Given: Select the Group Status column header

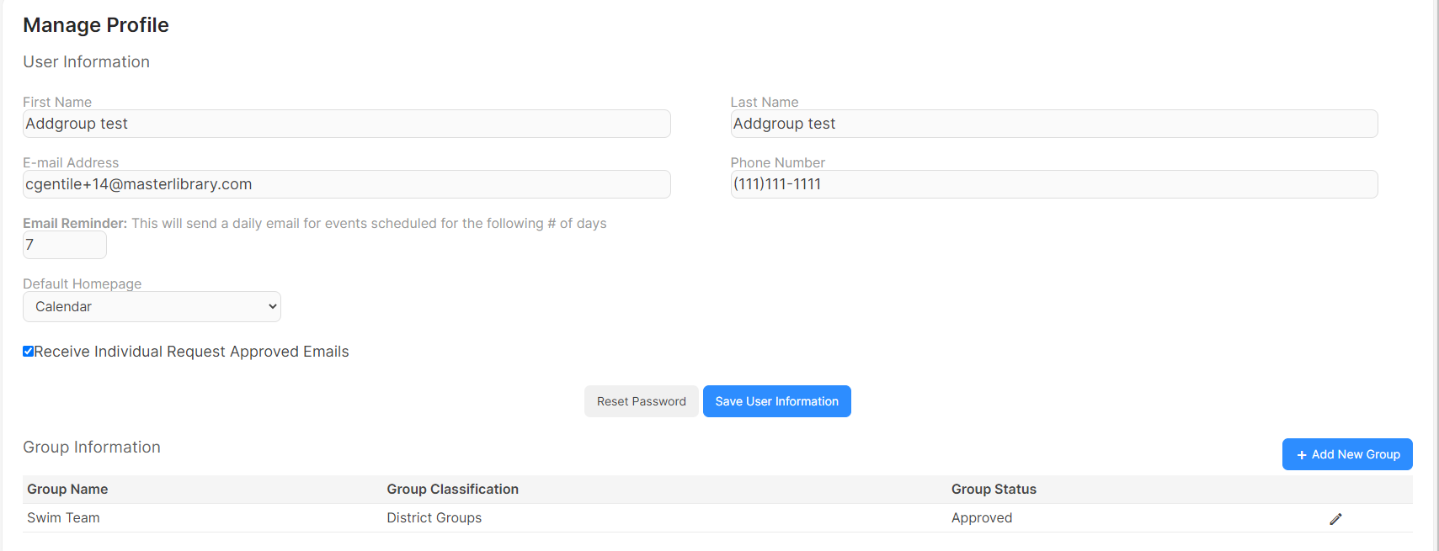Looking at the screenshot, I should pos(994,490).
